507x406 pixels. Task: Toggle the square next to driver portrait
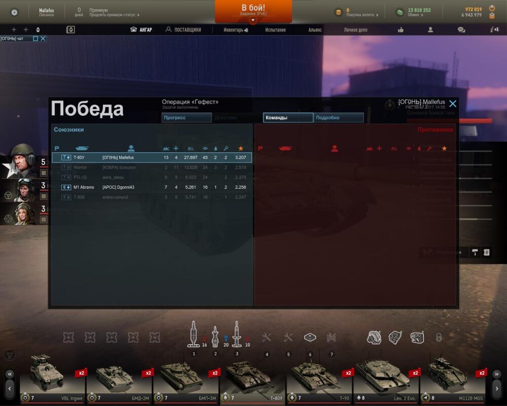point(44,196)
